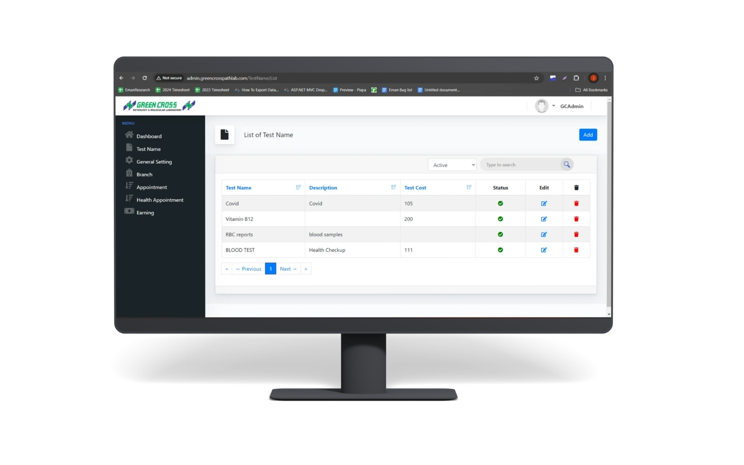Image resolution: width=744 pixels, height=465 pixels.
Task: Open Health Appointment in the sidebar
Action: coord(160,200)
